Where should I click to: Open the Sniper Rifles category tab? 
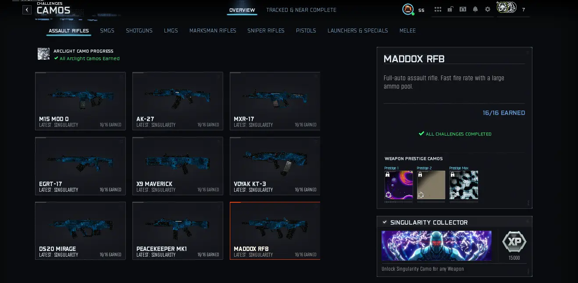(x=266, y=31)
